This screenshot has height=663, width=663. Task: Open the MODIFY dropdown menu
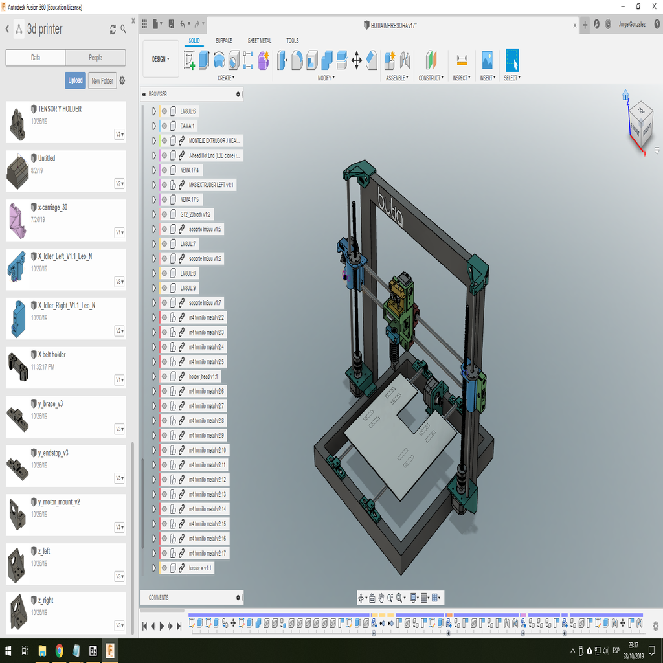[x=326, y=78]
